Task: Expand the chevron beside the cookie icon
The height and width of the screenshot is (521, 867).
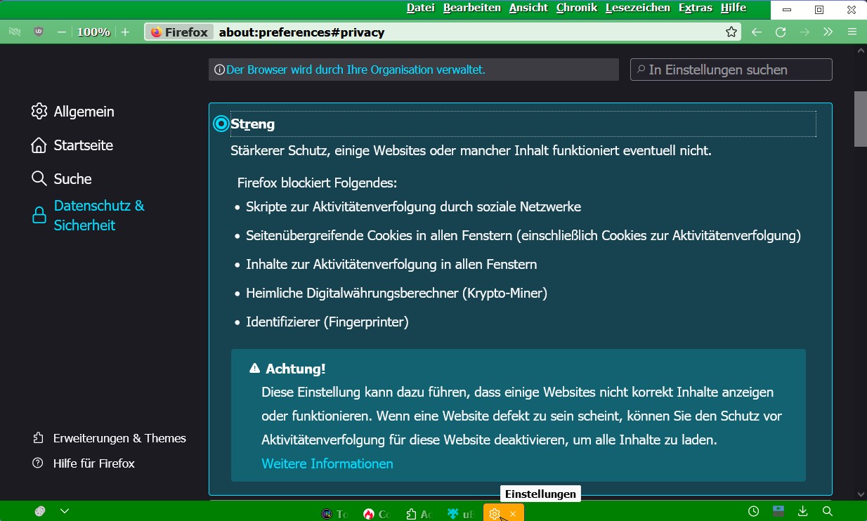Action: pyautogui.click(x=65, y=511)
